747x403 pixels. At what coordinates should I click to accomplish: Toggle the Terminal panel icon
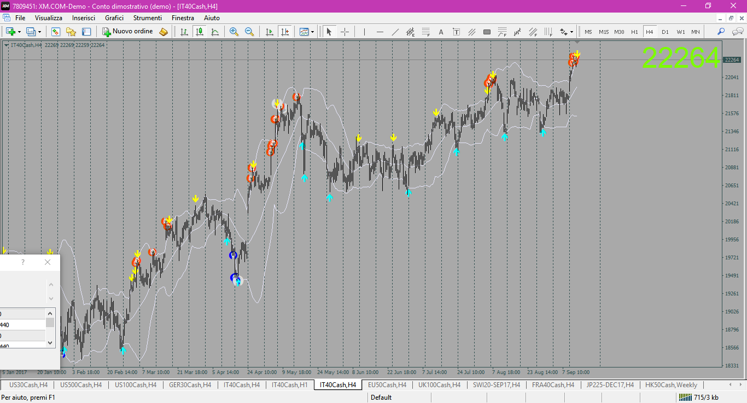(x=86, y=32)
